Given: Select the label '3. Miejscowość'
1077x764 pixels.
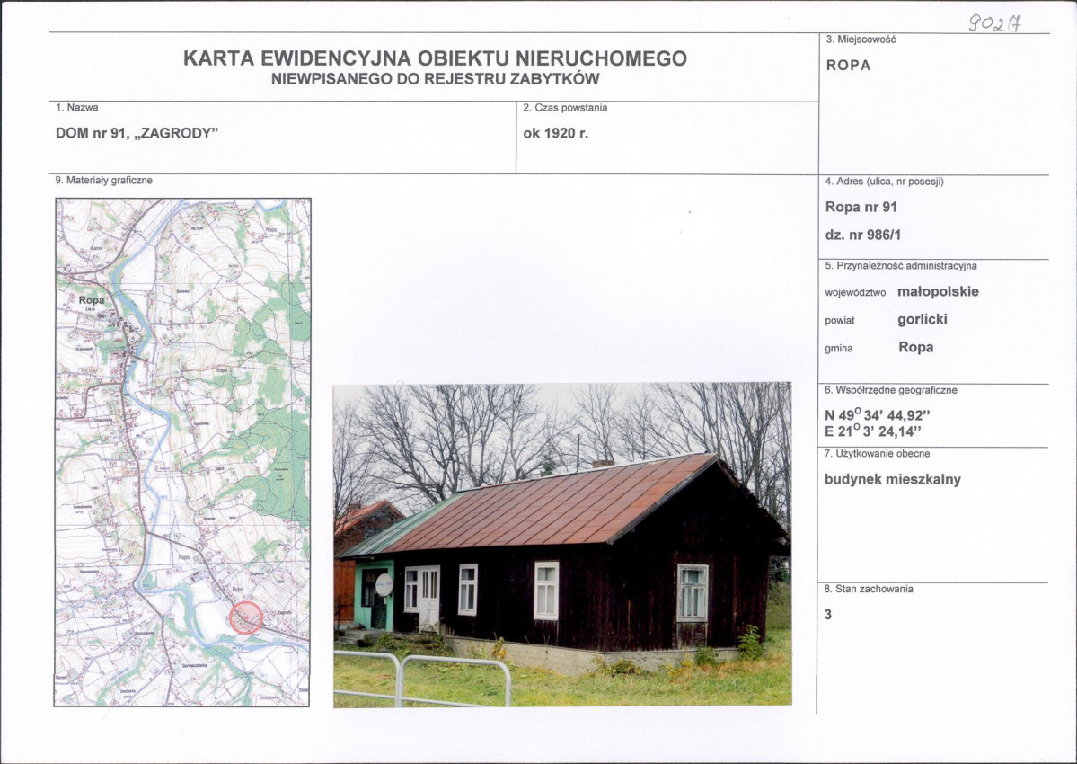Looking at the screenshot, I should pyautogui.click(x=861, y=40).
